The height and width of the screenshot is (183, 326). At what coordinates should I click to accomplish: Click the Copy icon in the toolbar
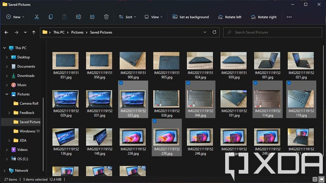point(50,17)
